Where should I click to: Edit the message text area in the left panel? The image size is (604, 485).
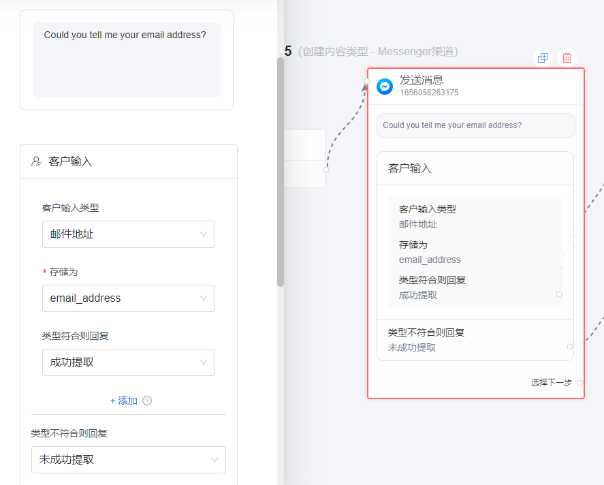(127, 60)
